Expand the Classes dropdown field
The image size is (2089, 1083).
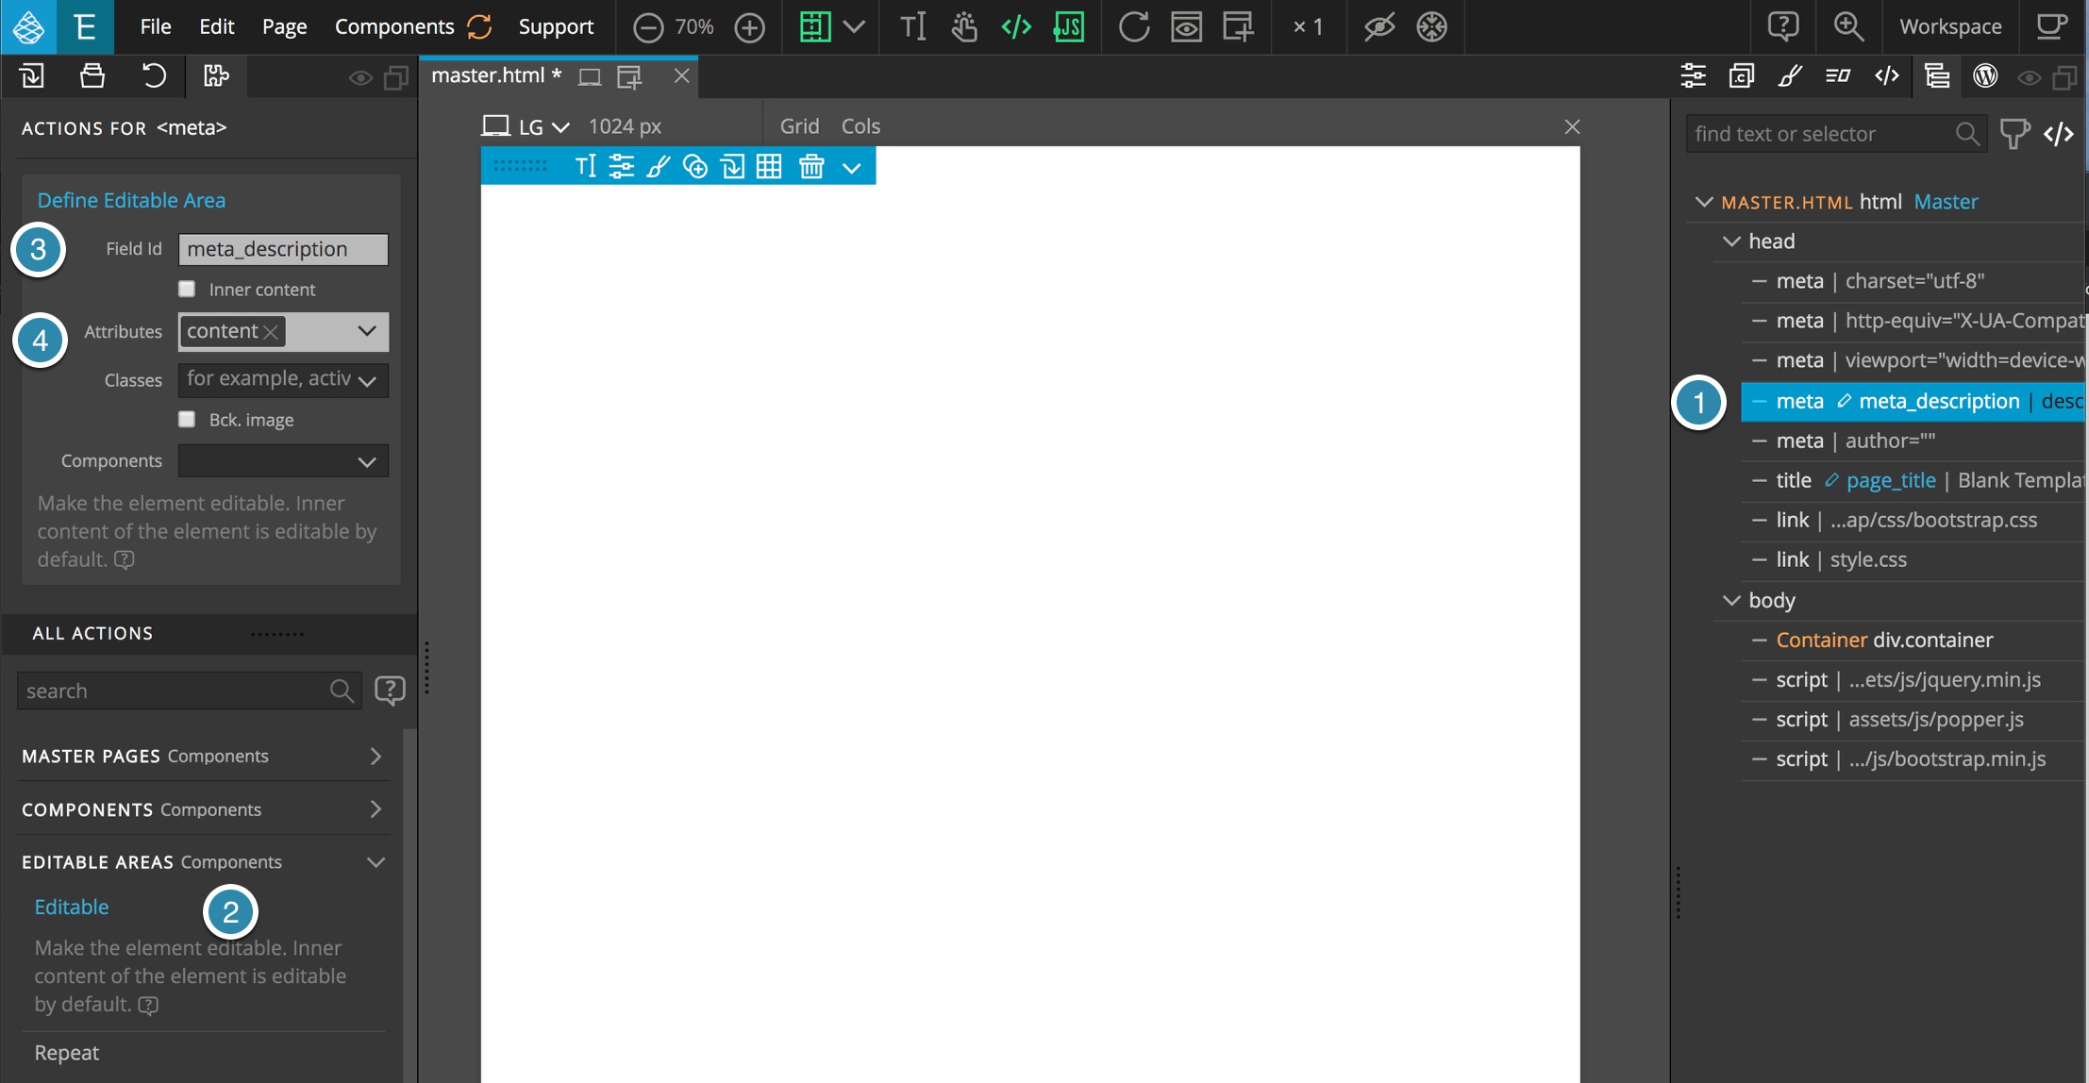click(365, 380)
